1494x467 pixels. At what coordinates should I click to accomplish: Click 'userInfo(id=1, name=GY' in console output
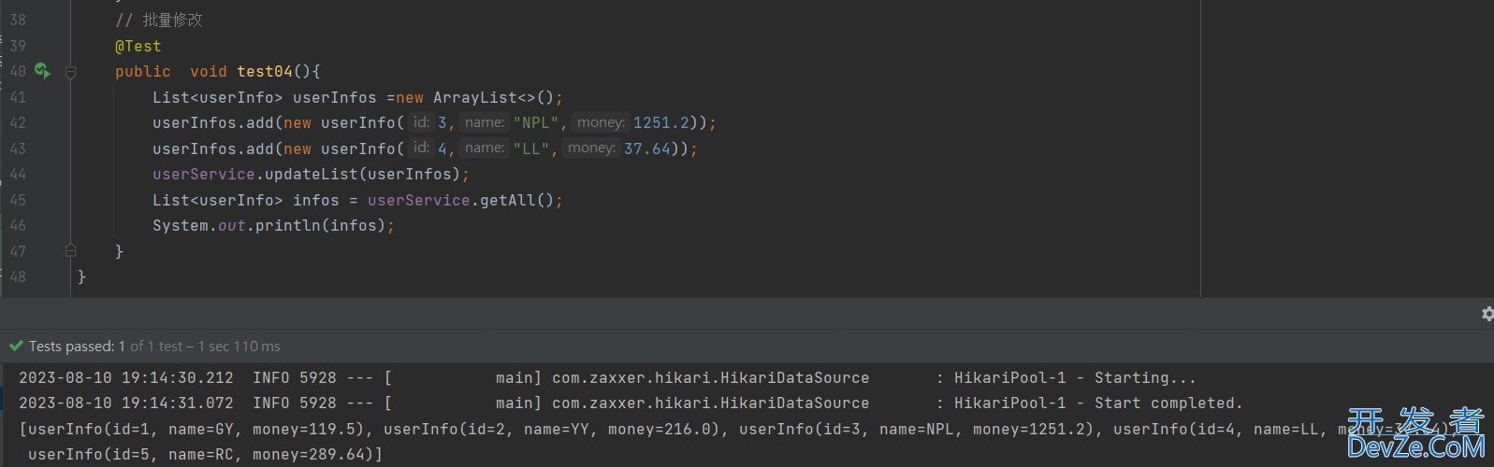(x=130, y=429)
